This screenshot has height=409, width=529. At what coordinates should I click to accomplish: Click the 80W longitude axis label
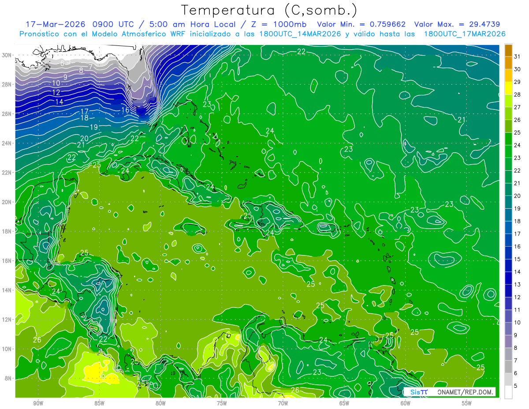coord(160,403)
